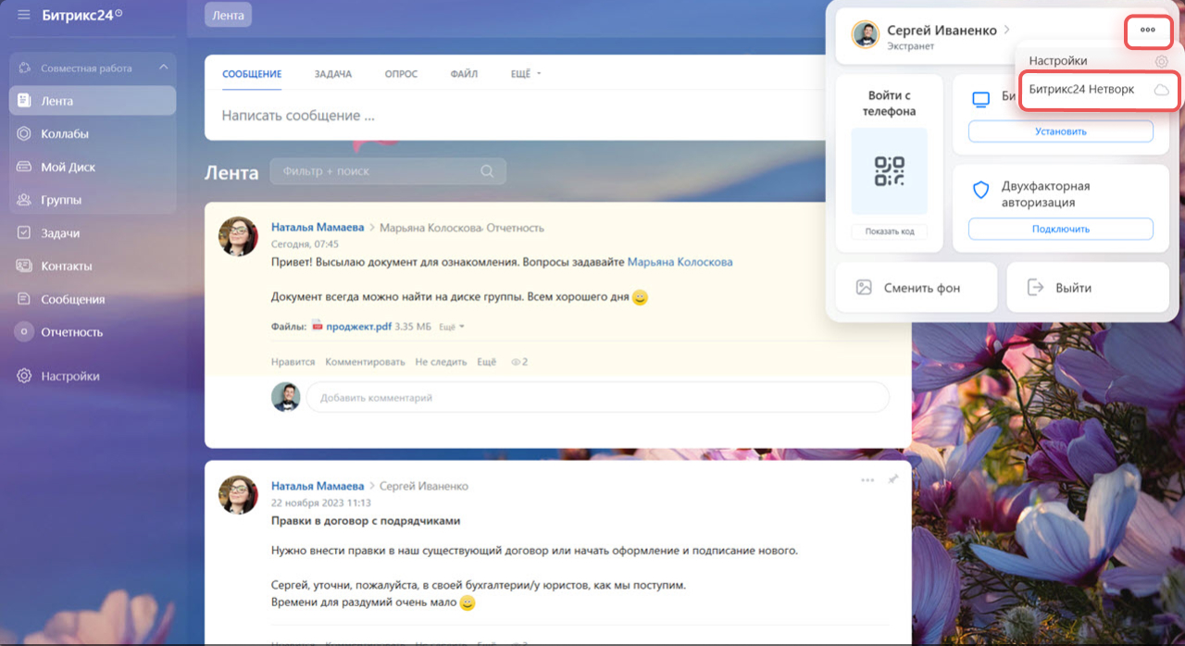The width and height of the screenshot is (1185, 646).
Task: Switch to the ЗАДАЧА tab
Action: click(x=333, y=74)
